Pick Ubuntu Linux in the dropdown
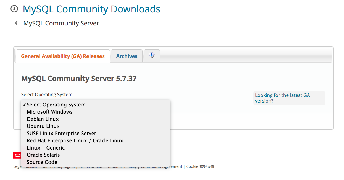 pos(96,126)
